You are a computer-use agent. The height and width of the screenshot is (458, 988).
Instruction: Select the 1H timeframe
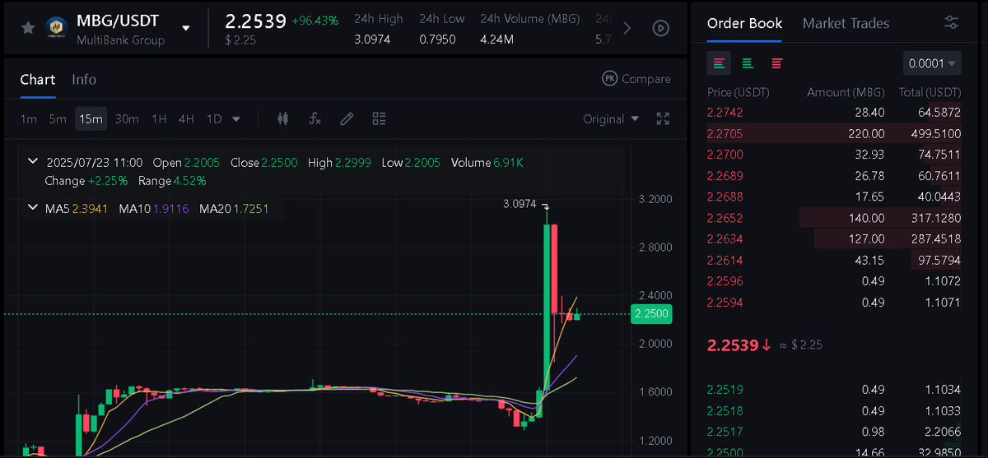[159, 119]
